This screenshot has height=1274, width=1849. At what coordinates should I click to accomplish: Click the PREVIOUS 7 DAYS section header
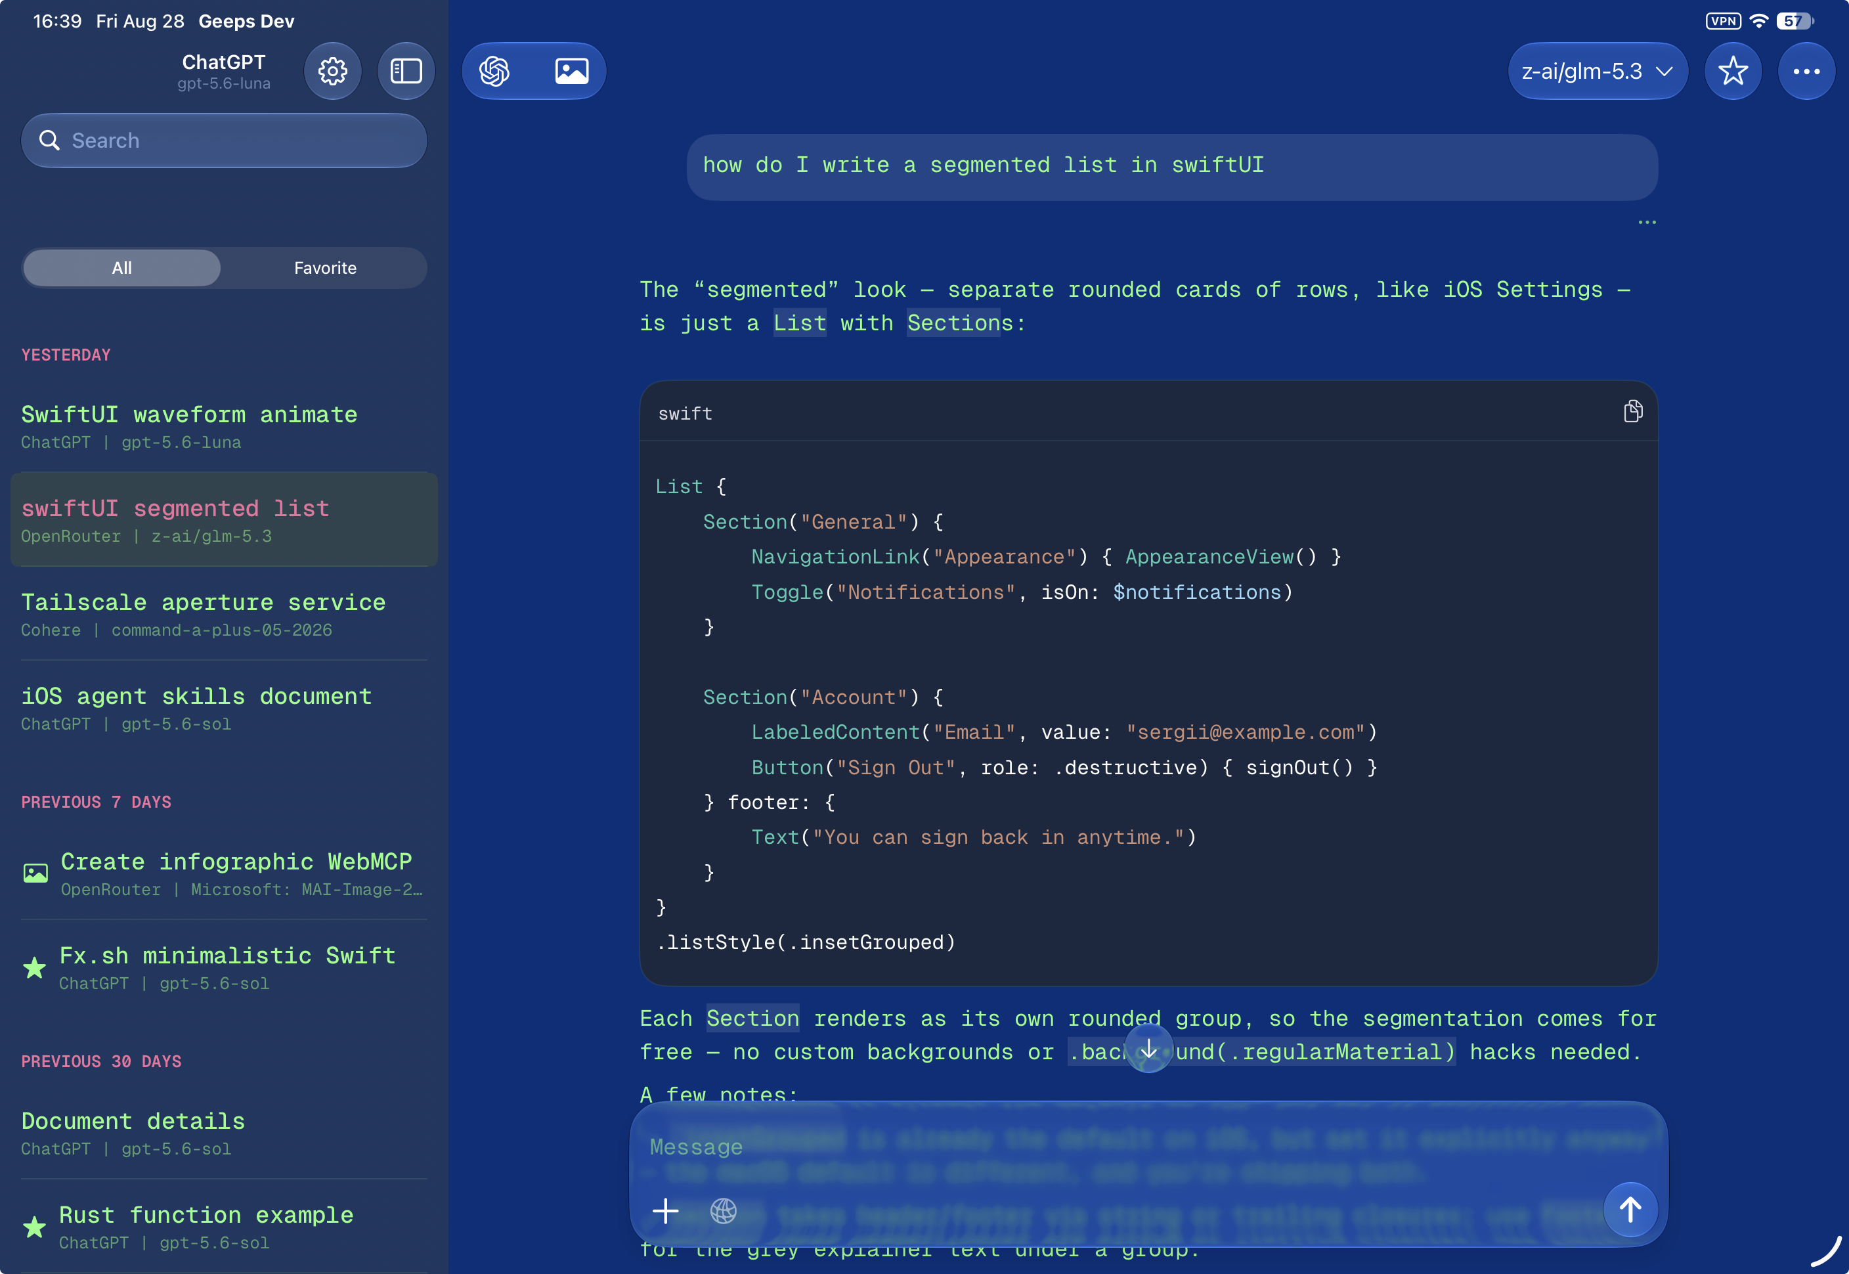point(97,802)
